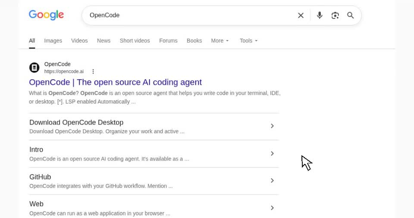The height and width of the screenshot is (218, 414).
Task: Switch to the Videos tab
Action: coord(79,40)
